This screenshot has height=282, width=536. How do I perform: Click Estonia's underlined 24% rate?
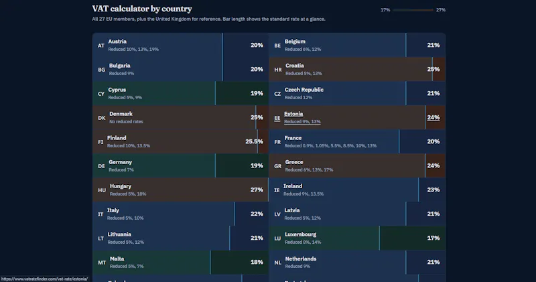click(x=433, y=118)
